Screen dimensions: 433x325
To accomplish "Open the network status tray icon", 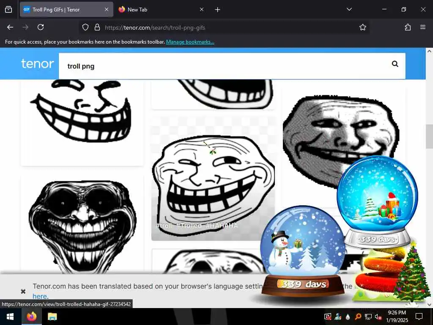I will click(368, 317).
